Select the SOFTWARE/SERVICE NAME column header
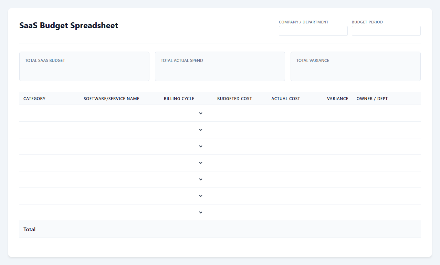Viewport: 440px width, 265px height. coord(112,99)
